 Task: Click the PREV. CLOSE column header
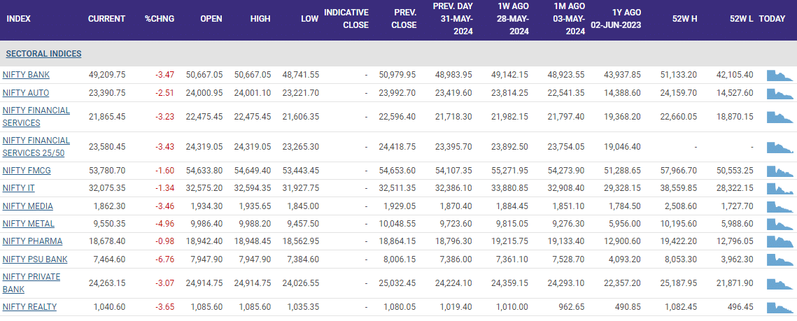(404, 19)
